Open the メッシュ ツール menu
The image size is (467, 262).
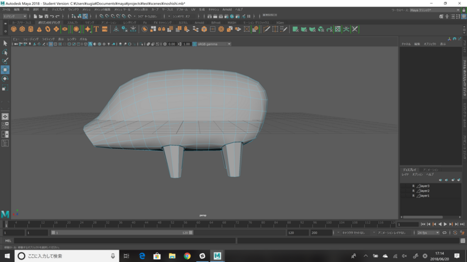[x=122, y=10]
